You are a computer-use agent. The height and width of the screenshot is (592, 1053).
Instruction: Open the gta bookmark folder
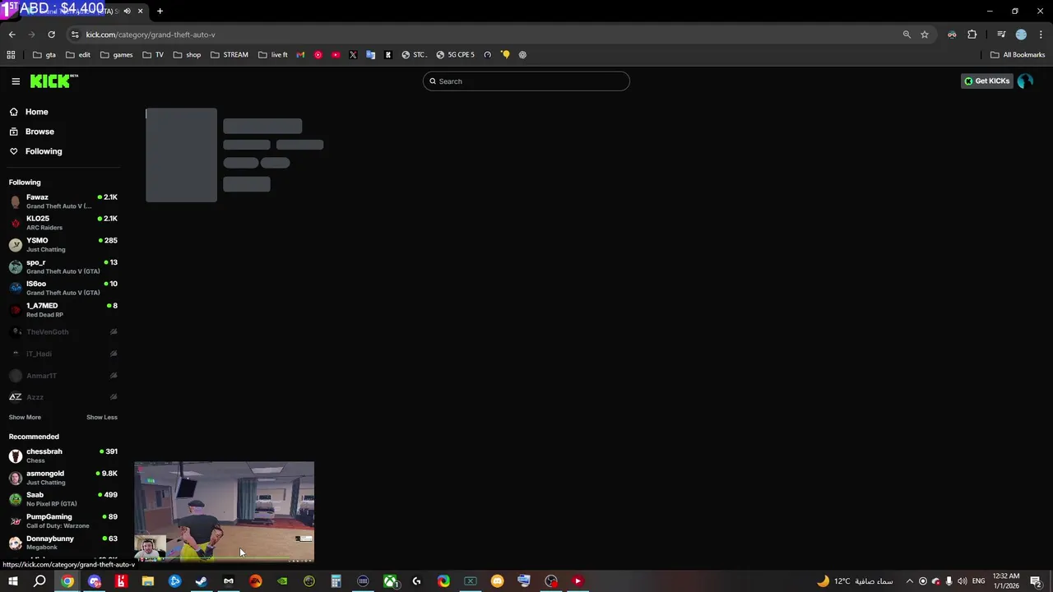pos(44,55)
